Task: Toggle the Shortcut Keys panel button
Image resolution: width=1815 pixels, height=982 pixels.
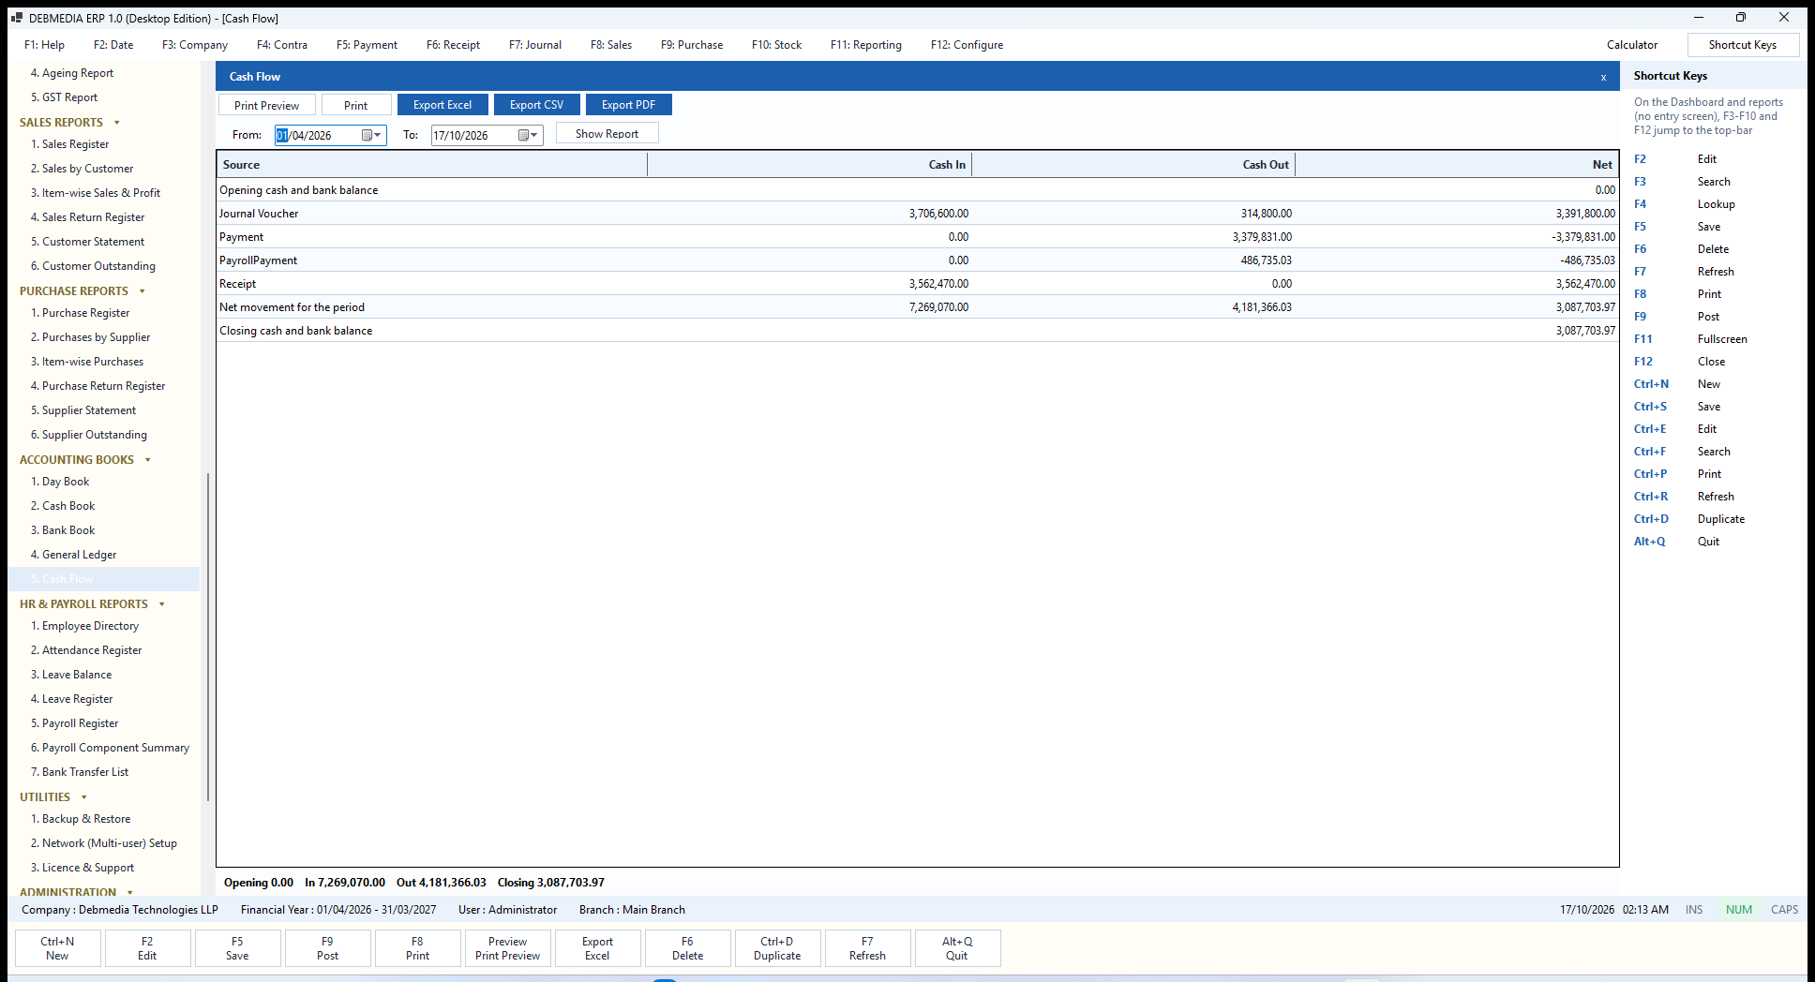Action: click(x=1742, y=45)
